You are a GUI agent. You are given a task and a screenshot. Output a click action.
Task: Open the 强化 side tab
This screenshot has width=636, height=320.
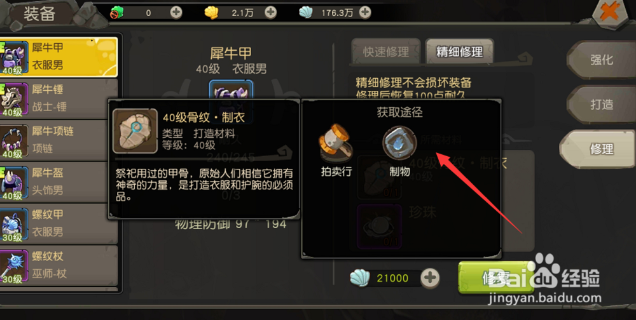[602, 60]
